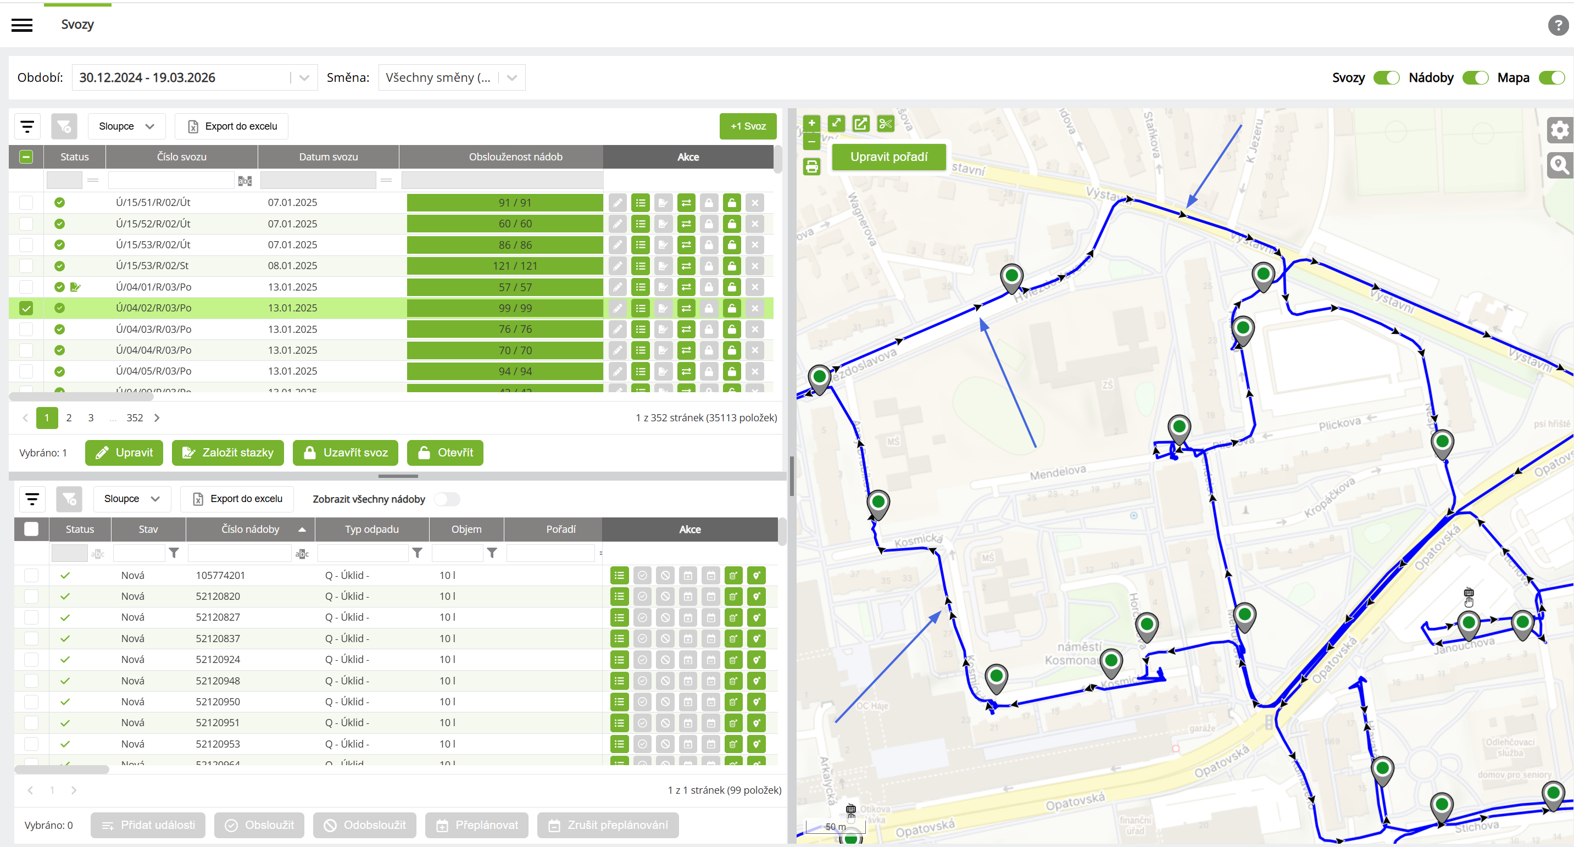The width and height of the screenshot is (1574, 847).
Task: Click the map search magnifier icon
Action: [1559, 165]
